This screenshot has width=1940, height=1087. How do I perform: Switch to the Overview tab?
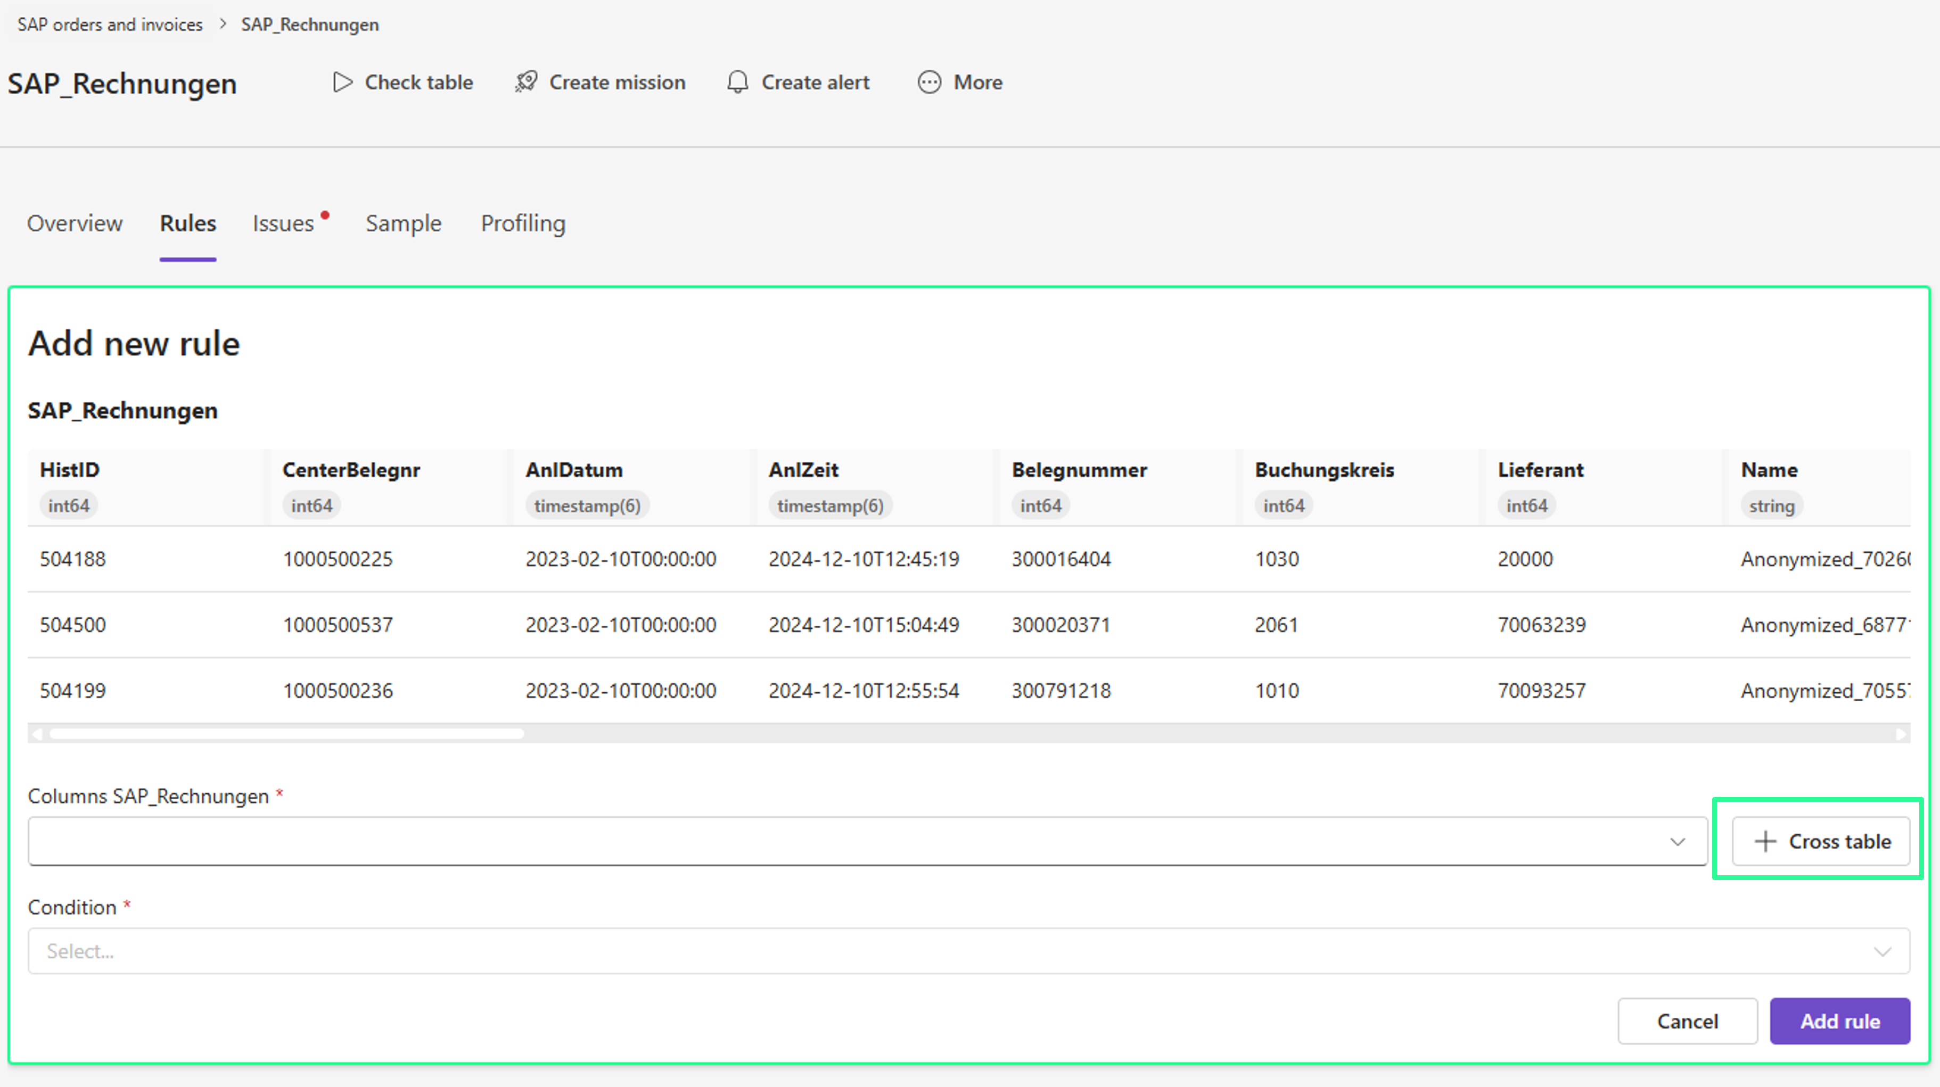pyautogui.click(x=75, y=223)
